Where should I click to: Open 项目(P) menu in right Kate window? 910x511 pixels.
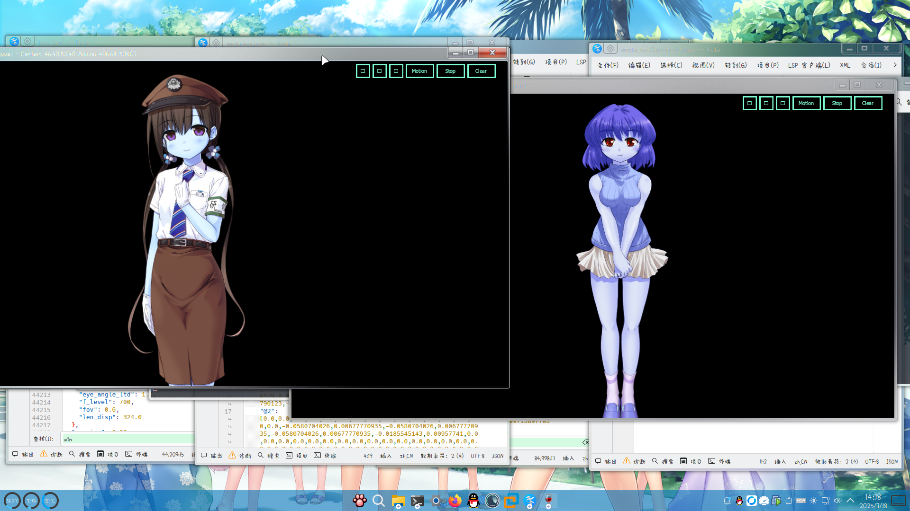(x=768, y=65)
